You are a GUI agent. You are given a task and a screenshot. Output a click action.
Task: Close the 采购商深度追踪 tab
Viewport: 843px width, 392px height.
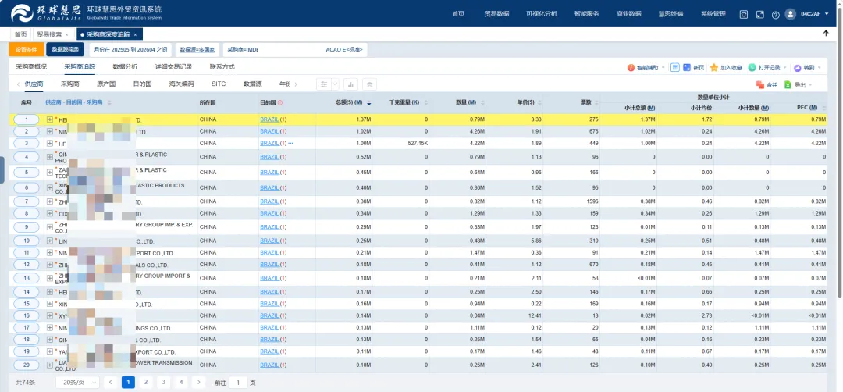pos(136,34)
